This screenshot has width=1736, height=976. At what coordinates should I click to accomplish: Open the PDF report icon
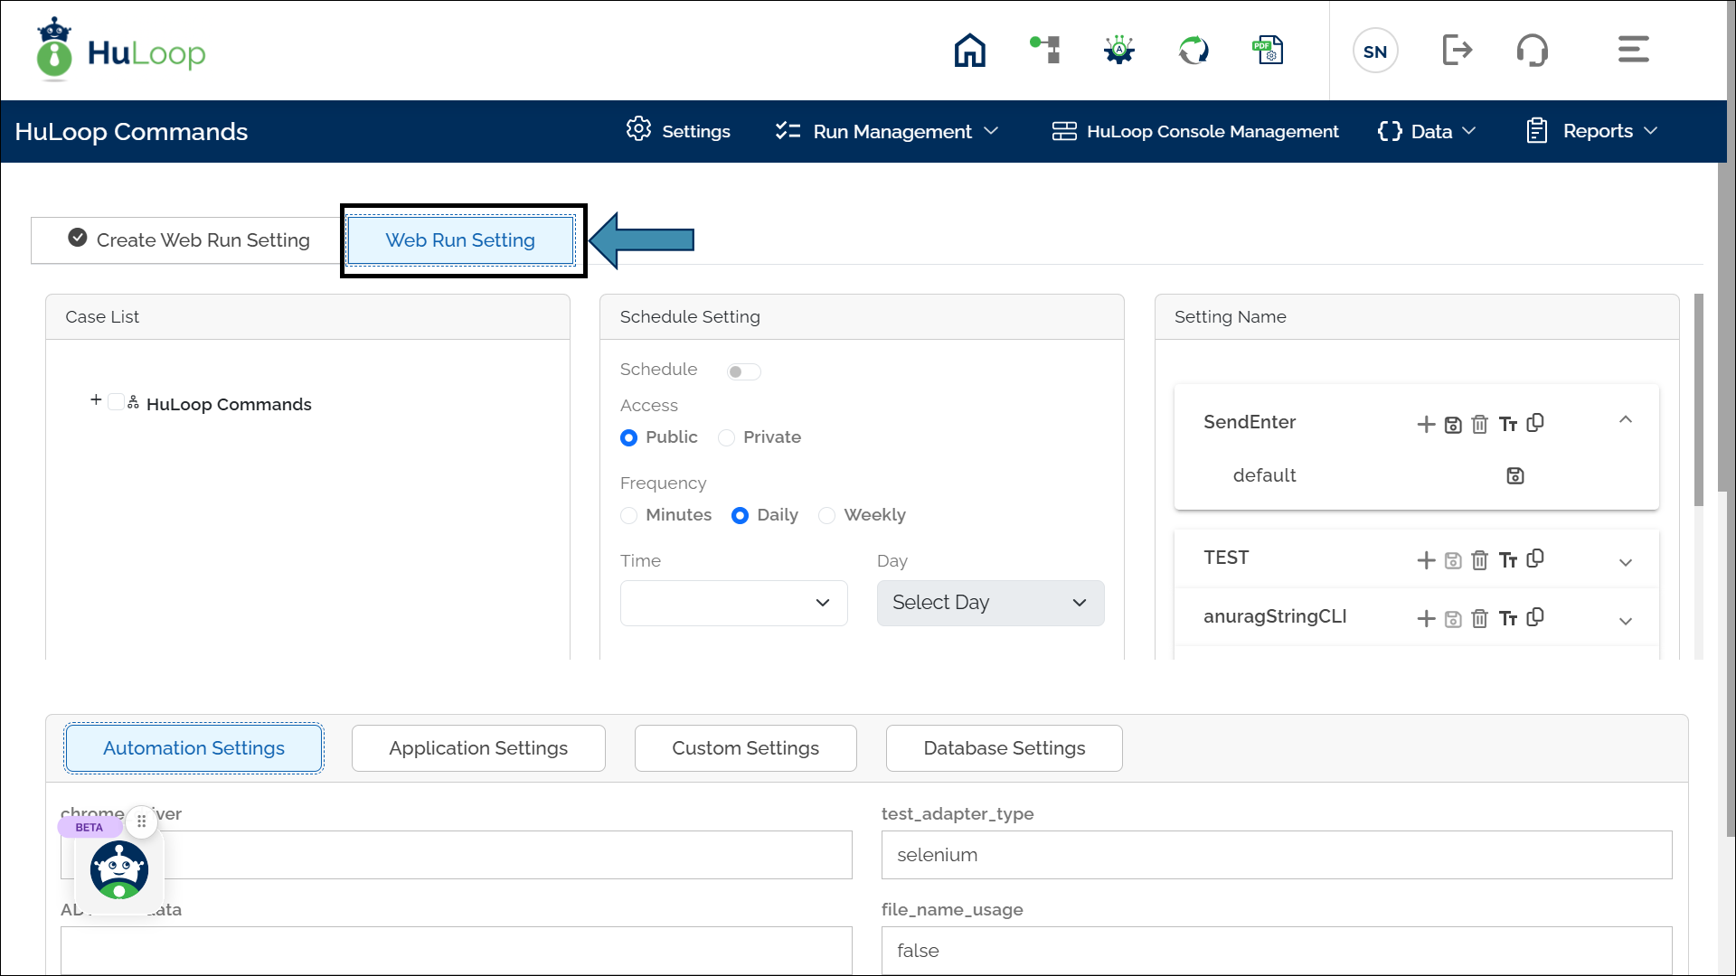(x=1268, y=51)
